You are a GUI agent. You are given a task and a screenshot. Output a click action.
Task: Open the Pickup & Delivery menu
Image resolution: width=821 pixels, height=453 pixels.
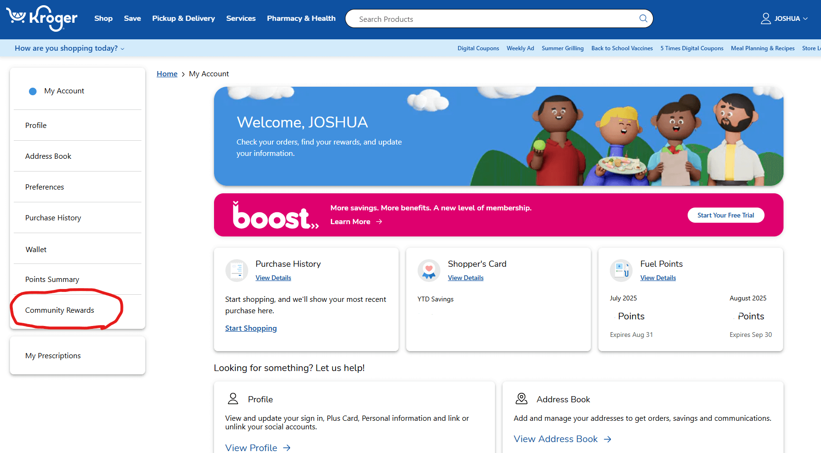click(184, 18)
